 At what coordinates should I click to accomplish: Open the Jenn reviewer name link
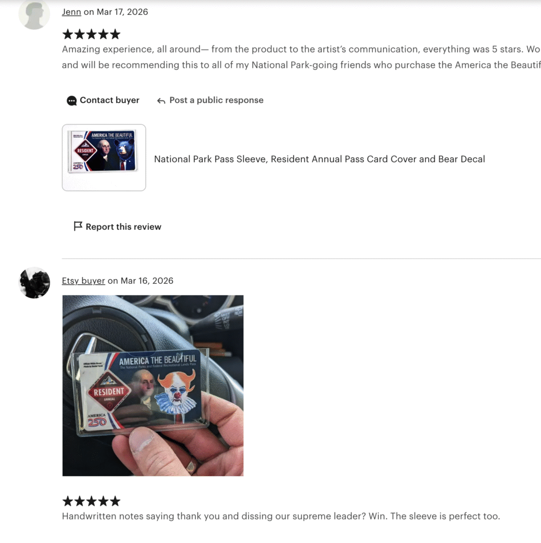[72, 12]
